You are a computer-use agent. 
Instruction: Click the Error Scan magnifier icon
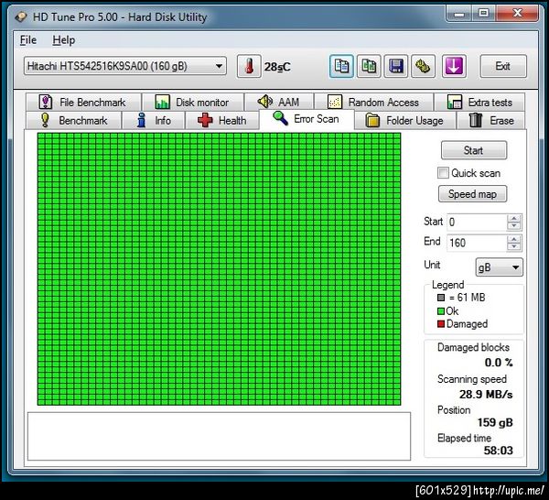[280, 118]
